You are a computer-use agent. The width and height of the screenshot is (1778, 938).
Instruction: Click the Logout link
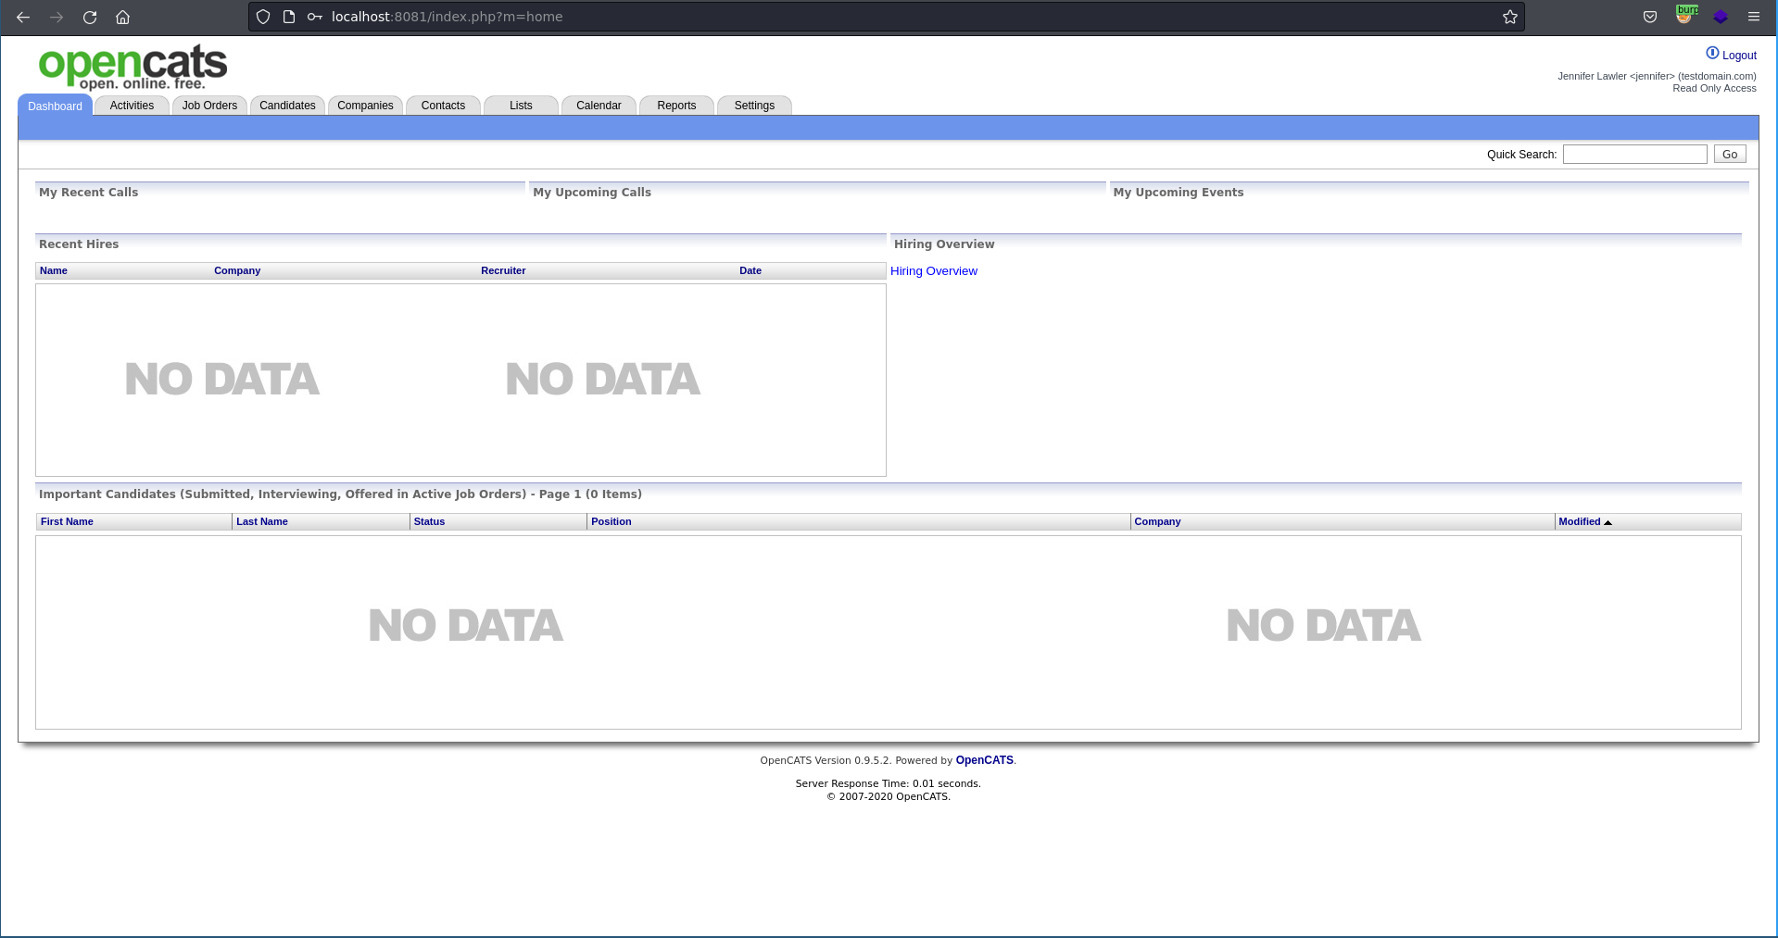pyautogui.click(x=1738, y=56)
